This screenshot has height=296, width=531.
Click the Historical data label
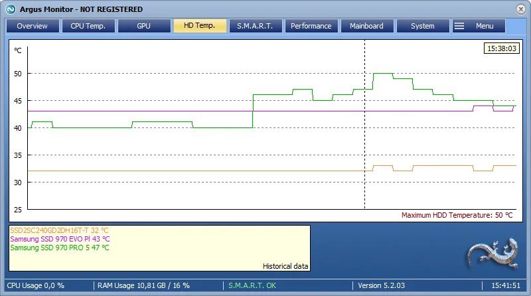[285, 266]
